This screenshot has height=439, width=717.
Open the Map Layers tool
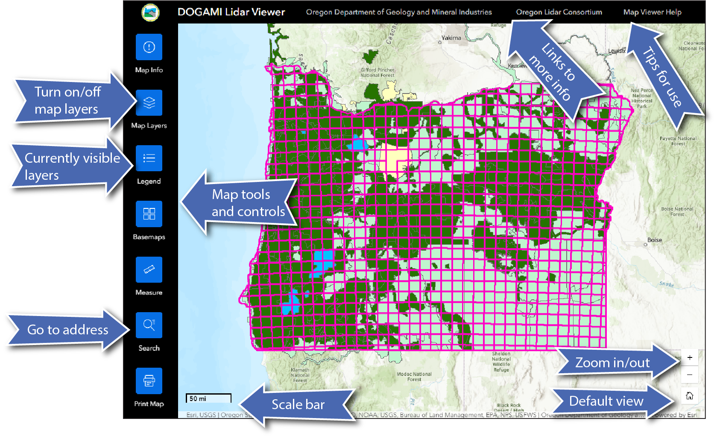[149, 102]
